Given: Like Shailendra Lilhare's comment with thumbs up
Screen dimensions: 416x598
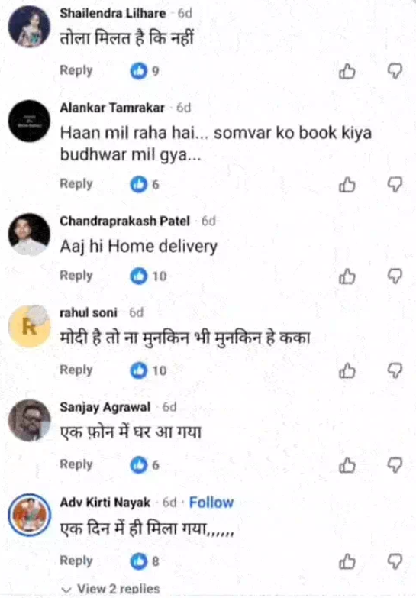Looking at the screenshot, I should [347, 71].
